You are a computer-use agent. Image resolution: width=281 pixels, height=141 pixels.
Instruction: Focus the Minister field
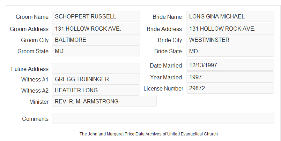104,101
